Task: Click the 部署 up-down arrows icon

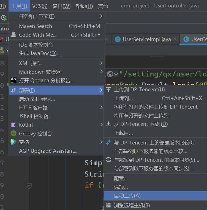Action: [13, 90]
